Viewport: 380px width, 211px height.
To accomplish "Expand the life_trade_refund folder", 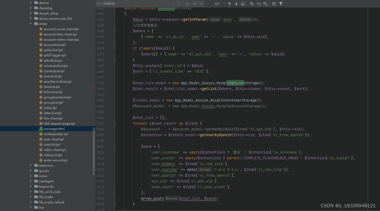I will point(31,202).
